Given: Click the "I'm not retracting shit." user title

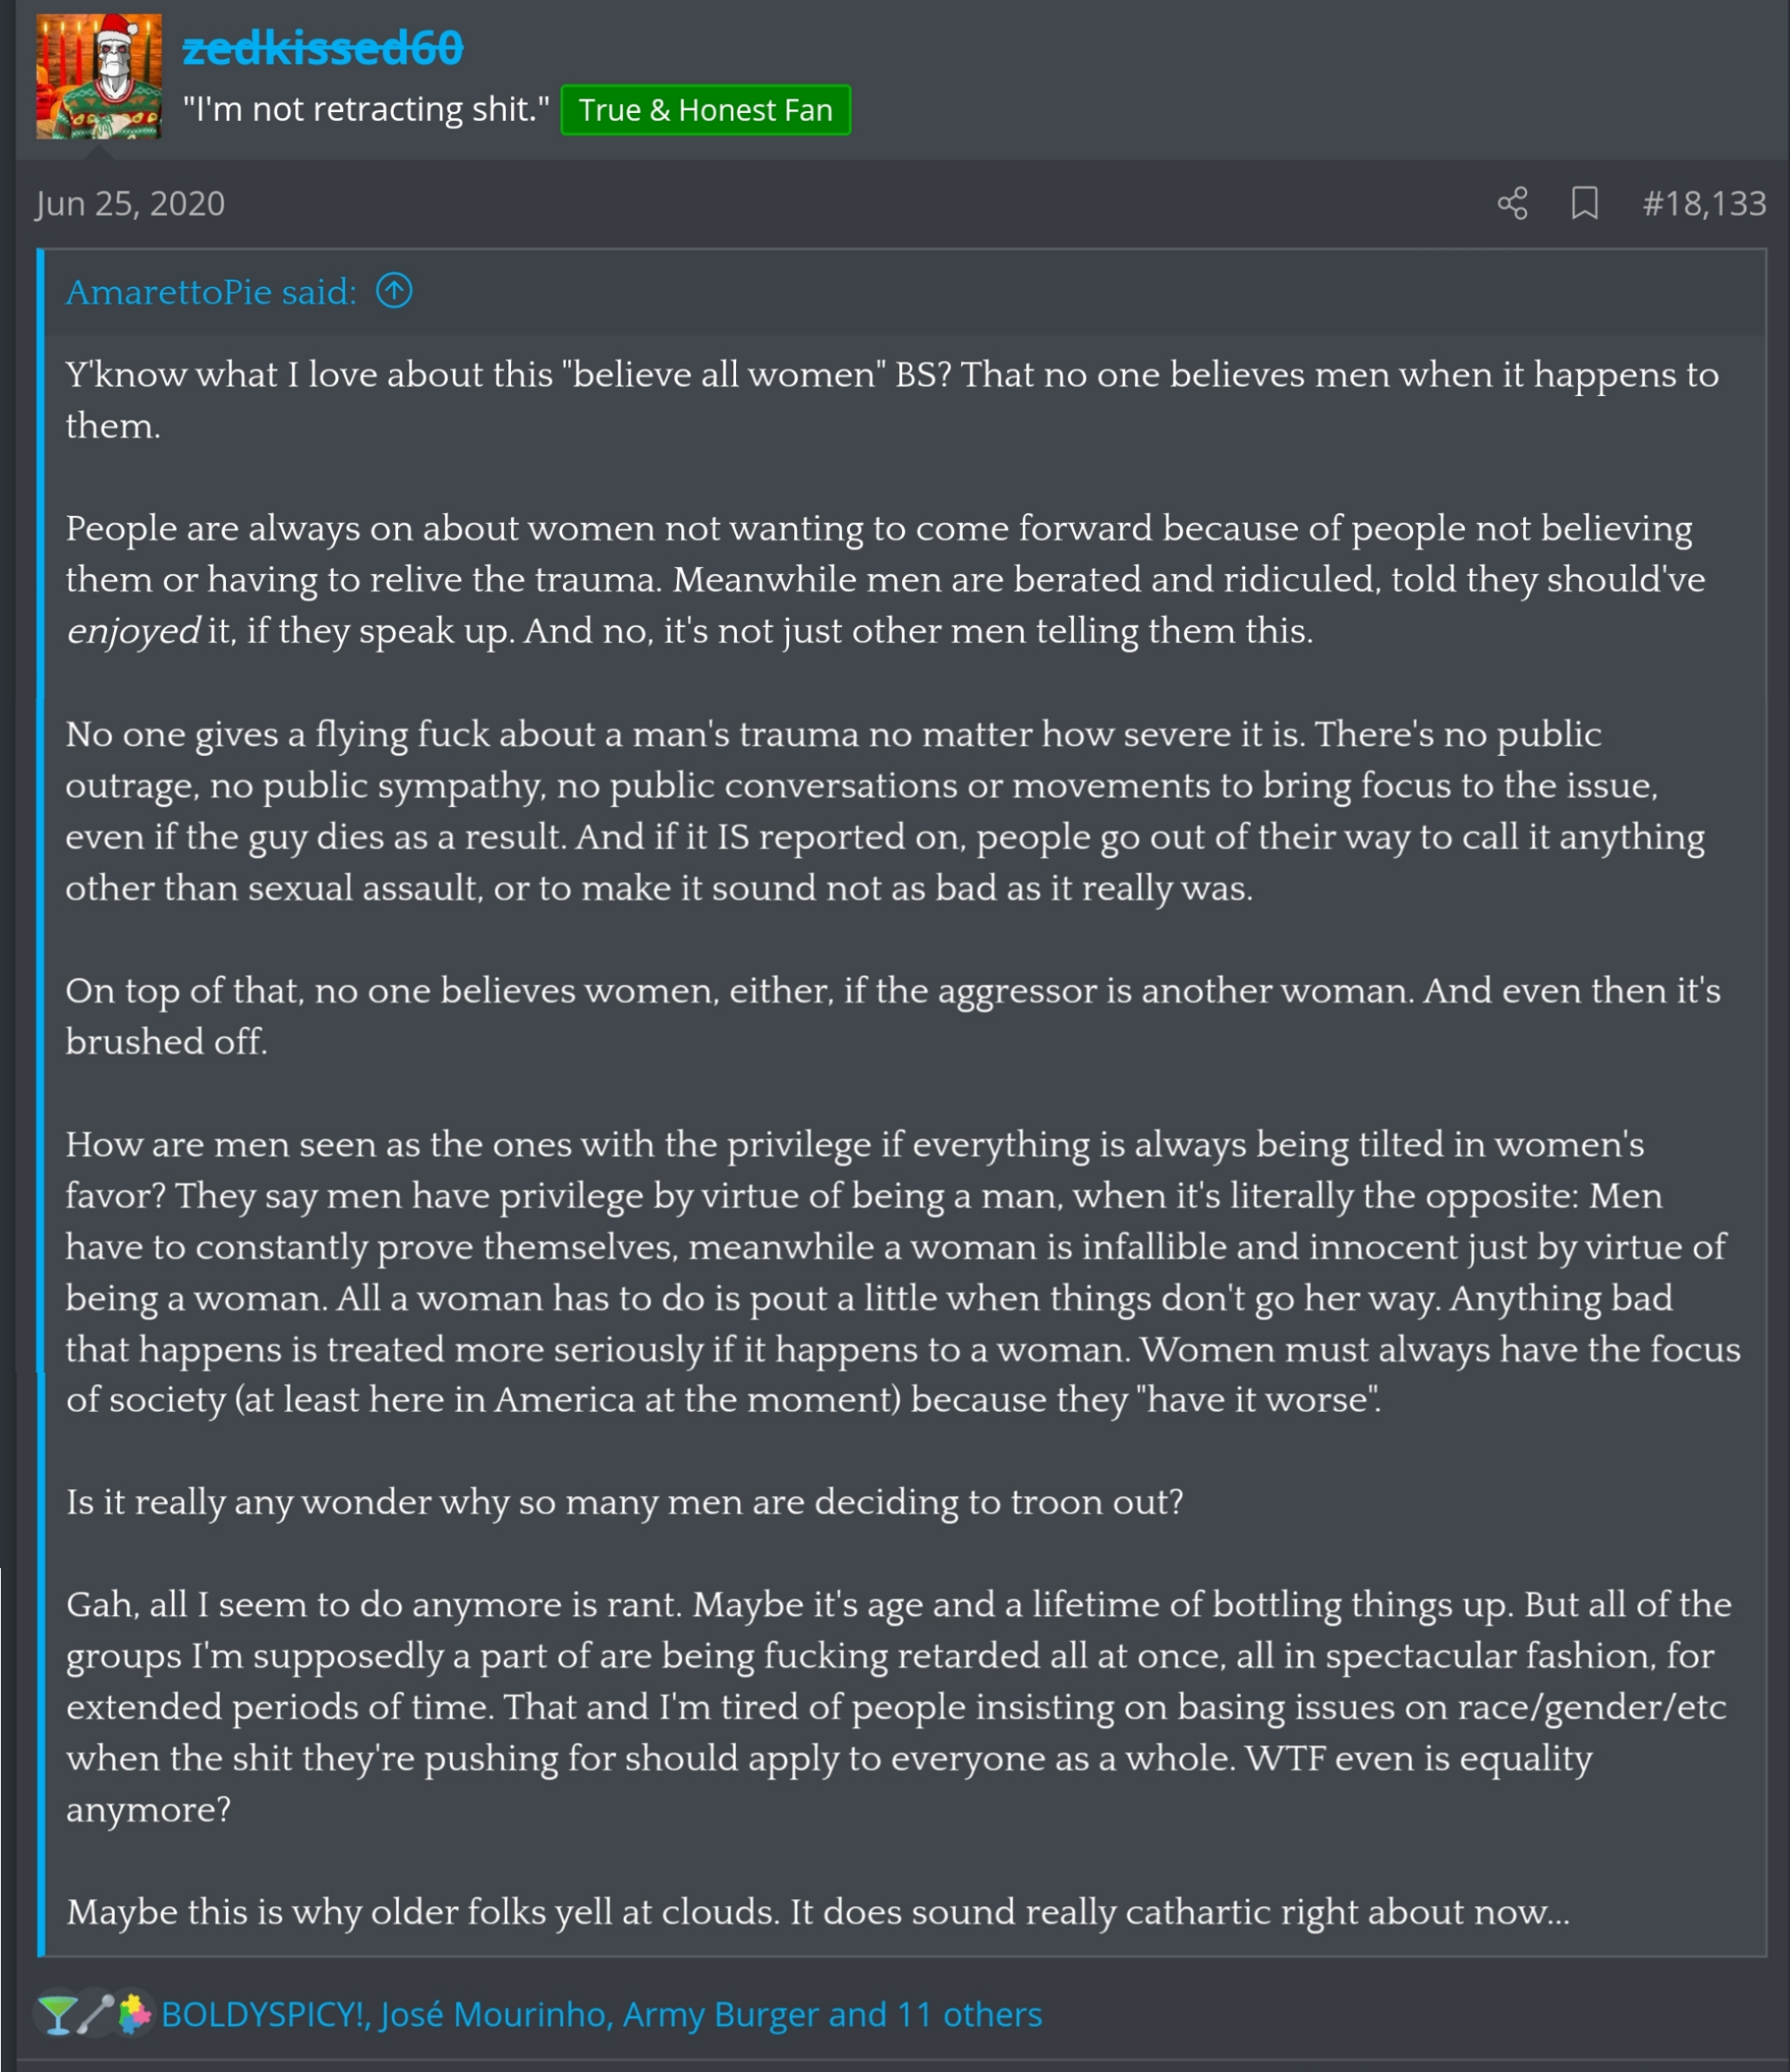Looking at the screenshot, I should (x=366, y=109).
